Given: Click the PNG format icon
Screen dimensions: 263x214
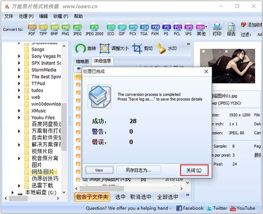Looking at the screenshot, I should (x=66, y=29).
